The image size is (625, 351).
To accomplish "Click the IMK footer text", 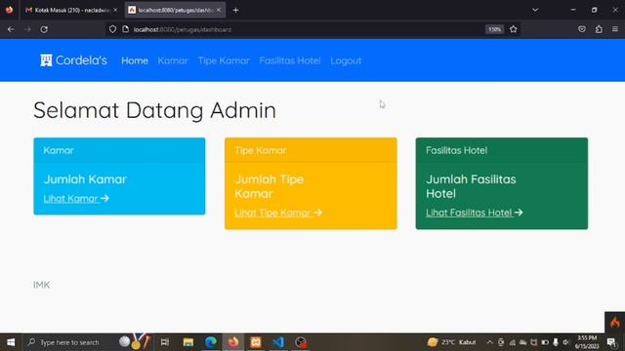I will click(x=41, y=285).
